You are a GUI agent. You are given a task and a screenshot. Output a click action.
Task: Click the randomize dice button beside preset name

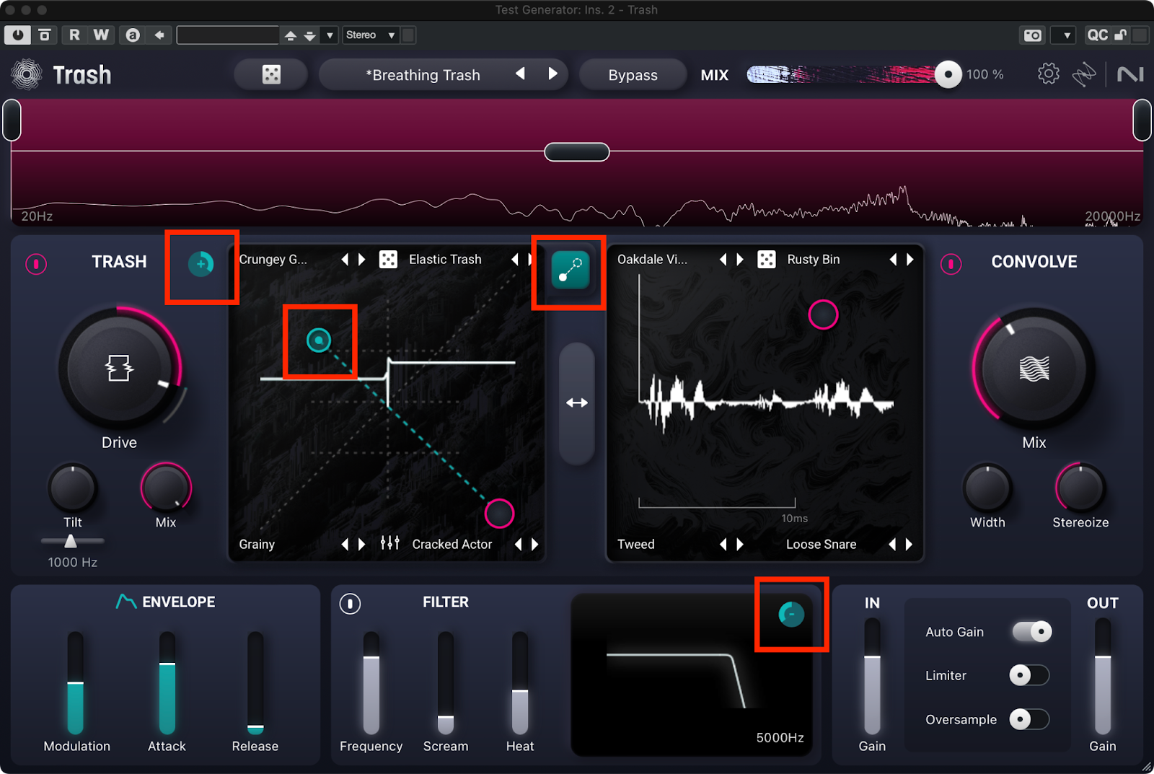click(271, 74)
